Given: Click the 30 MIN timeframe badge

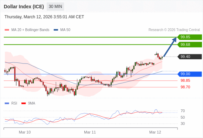Looking at the screenshot, I should (x=55, y=7).
